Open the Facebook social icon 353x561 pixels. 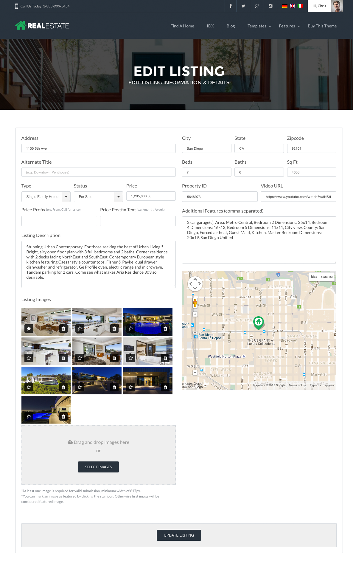point(231,6)
